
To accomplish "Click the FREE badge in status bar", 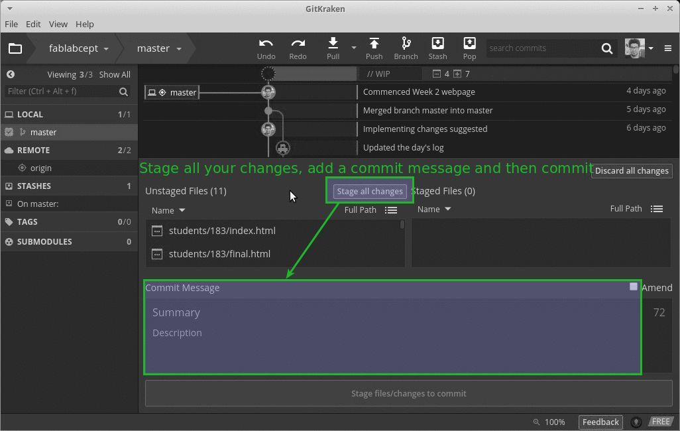I will point(661,422).
